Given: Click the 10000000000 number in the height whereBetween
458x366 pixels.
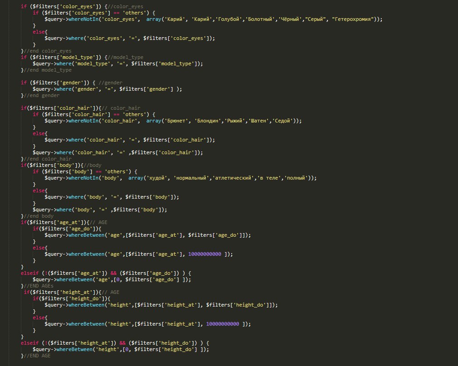Looking at the screenshot, I should tap(223, 324).
